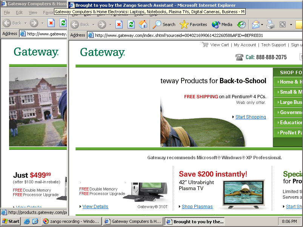Click the Windows Start button

point(11,221)
